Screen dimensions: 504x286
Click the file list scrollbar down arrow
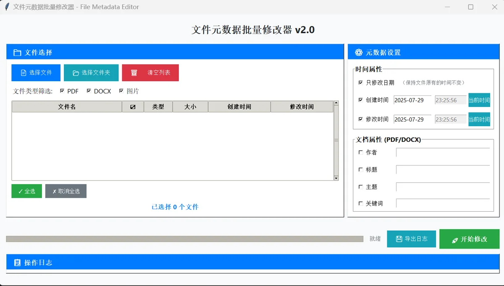click(x=336, y=178)
